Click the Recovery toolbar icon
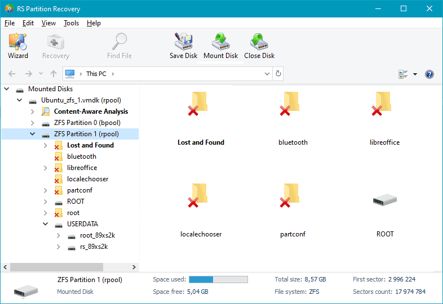This screenshot has height=304, width=443. [56, 46]
